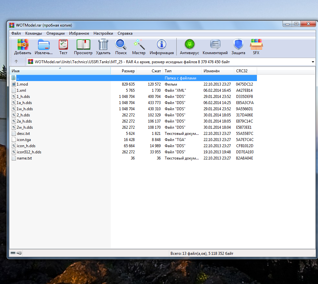This screenshot has height=284, width=318.
Task: Select the 'Папка с файлами' parent row
Action: 134,78
